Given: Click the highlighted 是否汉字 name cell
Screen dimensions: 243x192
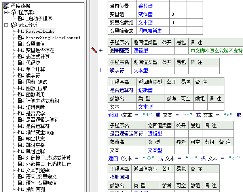Looking at the screenshot, I should click(x=120, y=51).
